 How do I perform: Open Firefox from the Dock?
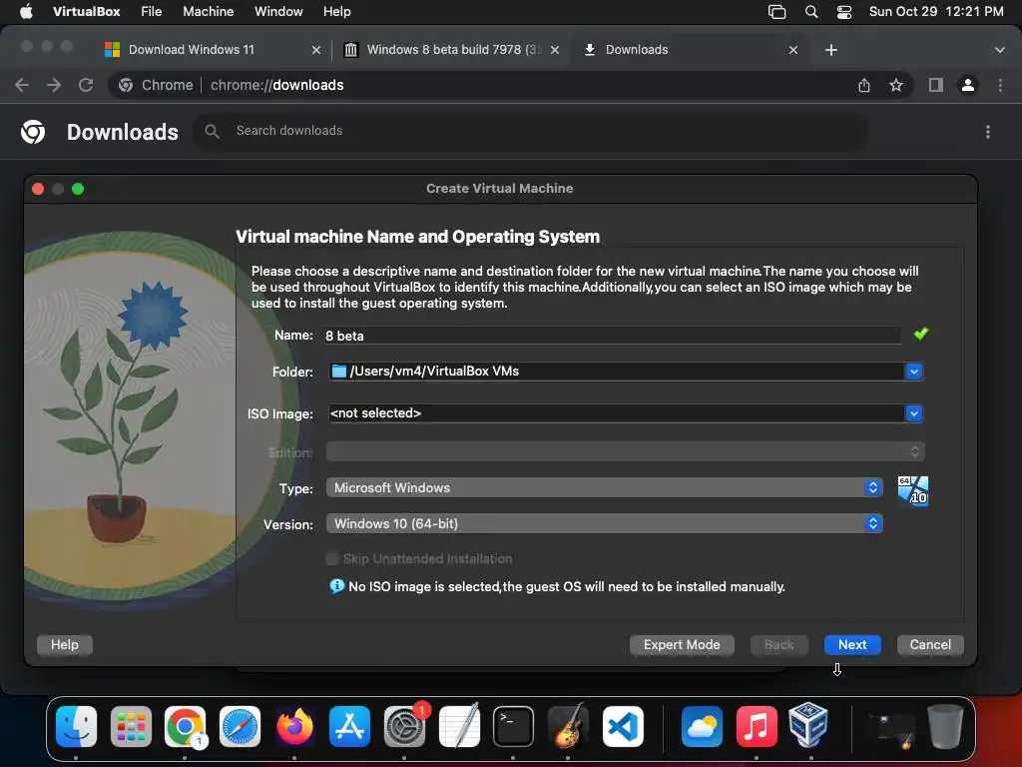(294, 726)
